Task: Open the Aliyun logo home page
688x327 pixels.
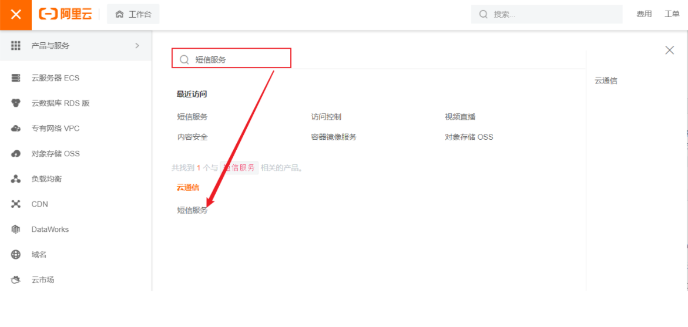Action: click(x=66, y=14)
